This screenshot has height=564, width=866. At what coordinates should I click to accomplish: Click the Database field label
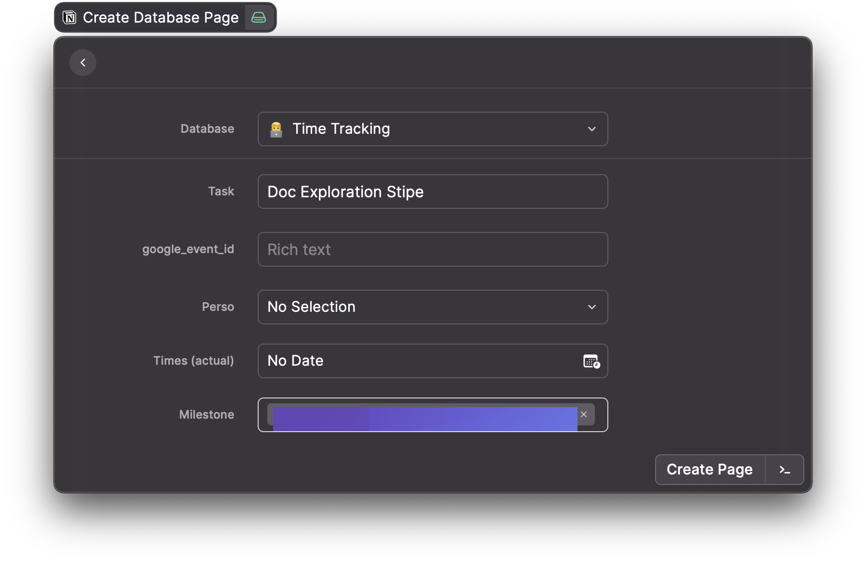pos(207,129)
